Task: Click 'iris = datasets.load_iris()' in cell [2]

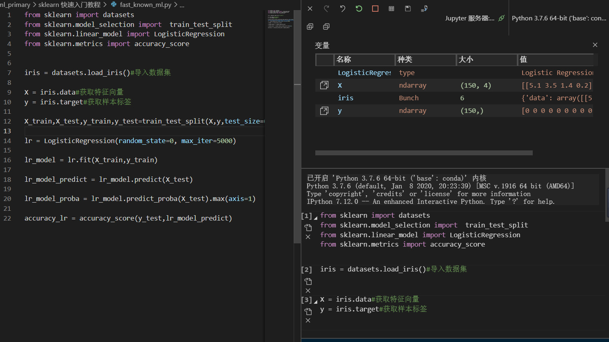Action: coord(373,269)
